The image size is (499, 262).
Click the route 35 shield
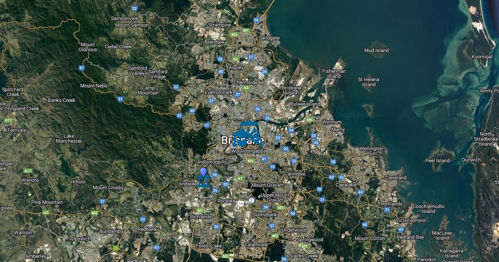tap(215, 190)
